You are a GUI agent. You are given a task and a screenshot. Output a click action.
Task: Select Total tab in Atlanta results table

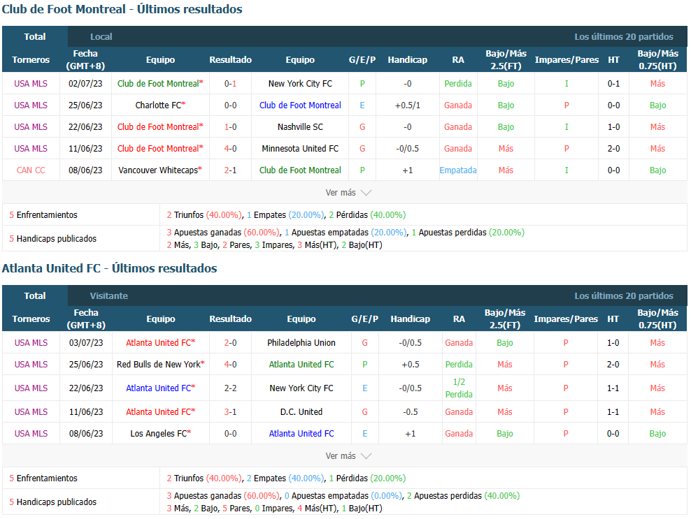[x=35, y=295]
